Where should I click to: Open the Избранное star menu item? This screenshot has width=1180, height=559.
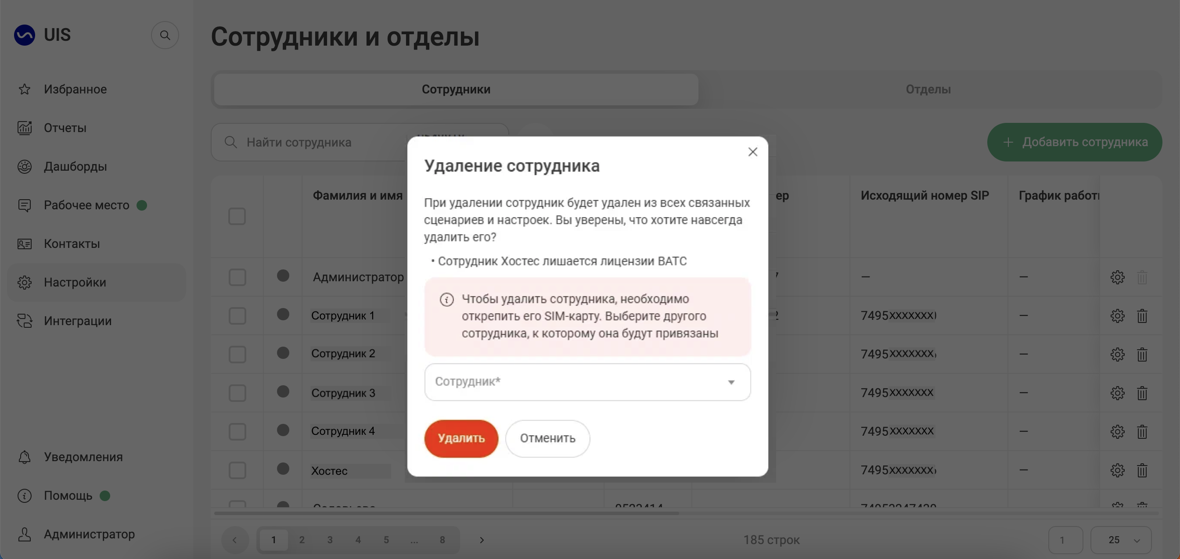[x=24, y=89]
